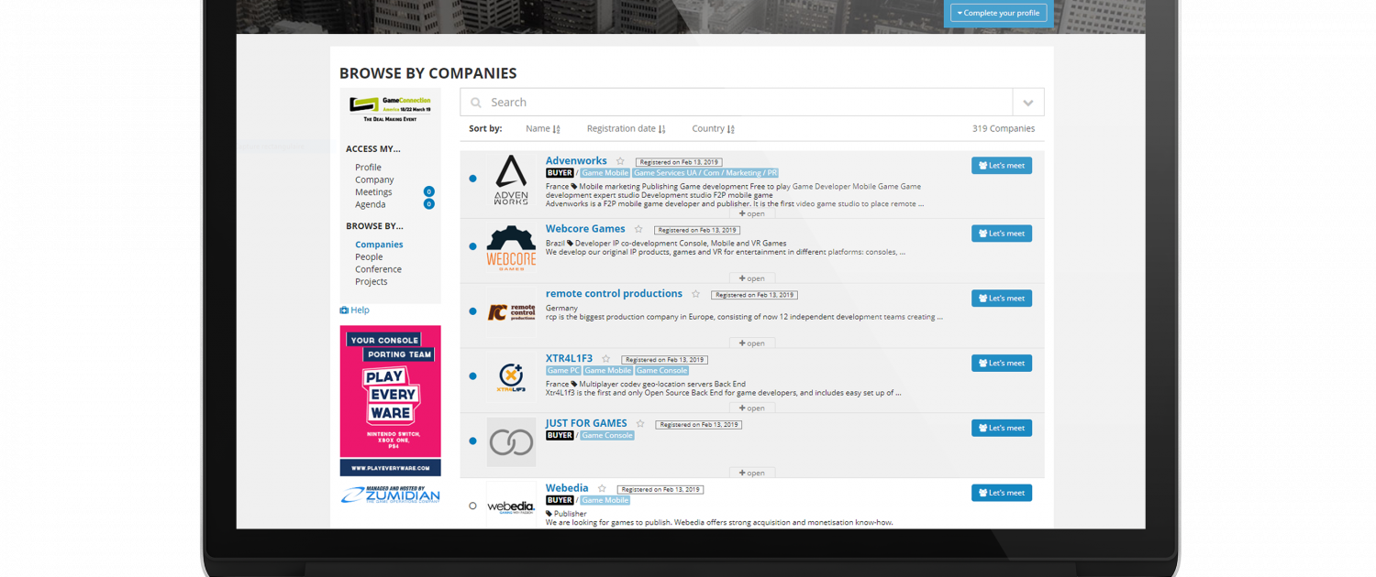Open the Advenworks company logo
This screenshot has width=1376, height=577.
click(x=511, y=180)
